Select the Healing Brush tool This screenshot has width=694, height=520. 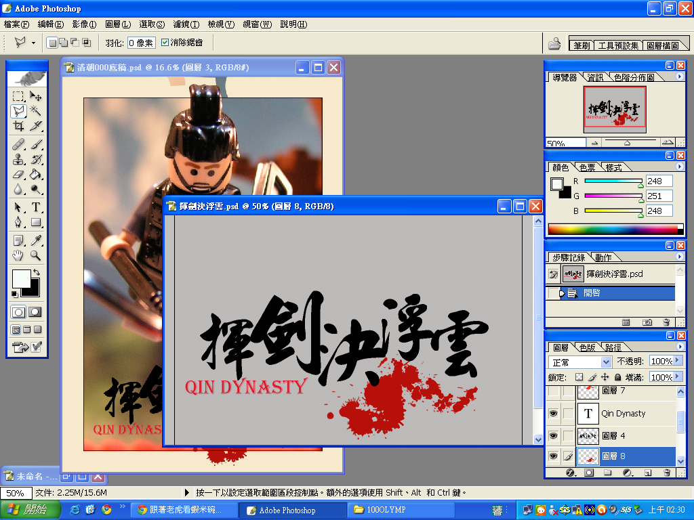(x=18, y=144)
